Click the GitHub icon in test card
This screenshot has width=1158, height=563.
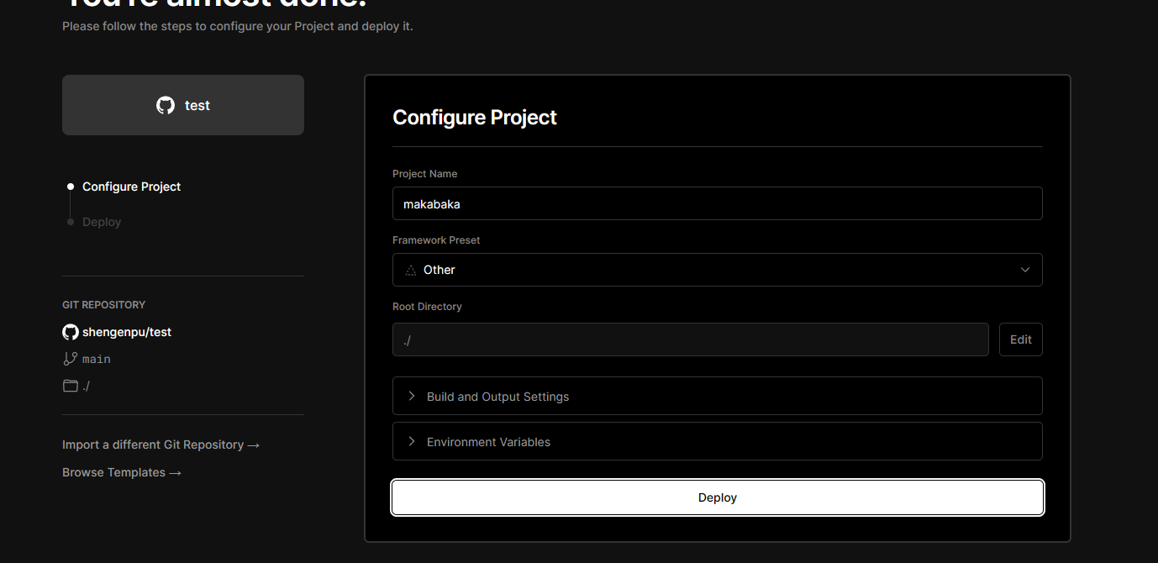click(166, 105)
